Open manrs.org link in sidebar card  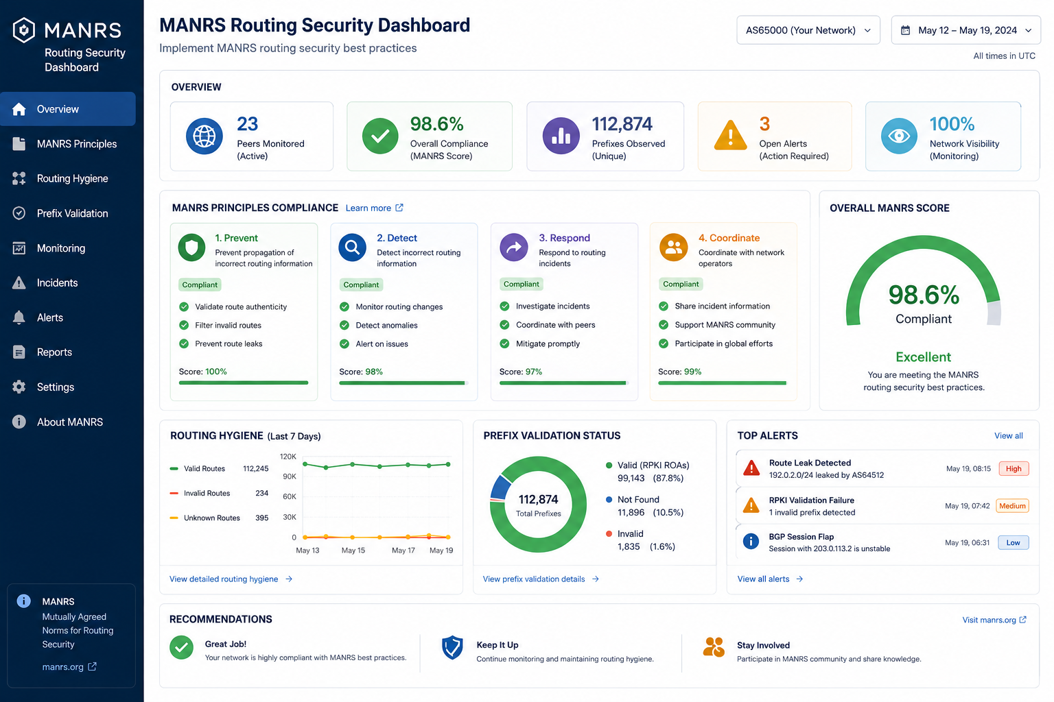pos(69,667)
